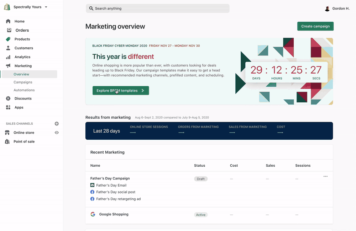Click the Active status badge
This screenshot has width=356, height=231.
point(201,215)
